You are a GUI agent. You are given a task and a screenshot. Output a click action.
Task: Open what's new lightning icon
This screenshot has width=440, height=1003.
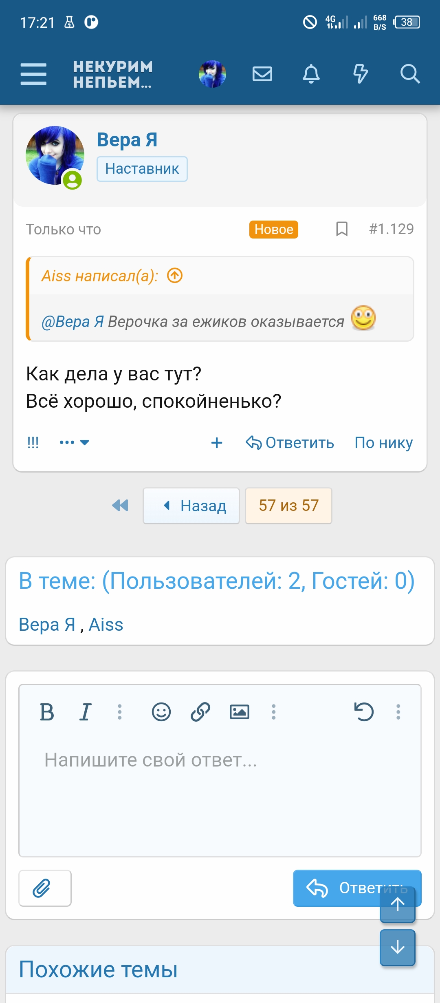click(x=360, y=74)
